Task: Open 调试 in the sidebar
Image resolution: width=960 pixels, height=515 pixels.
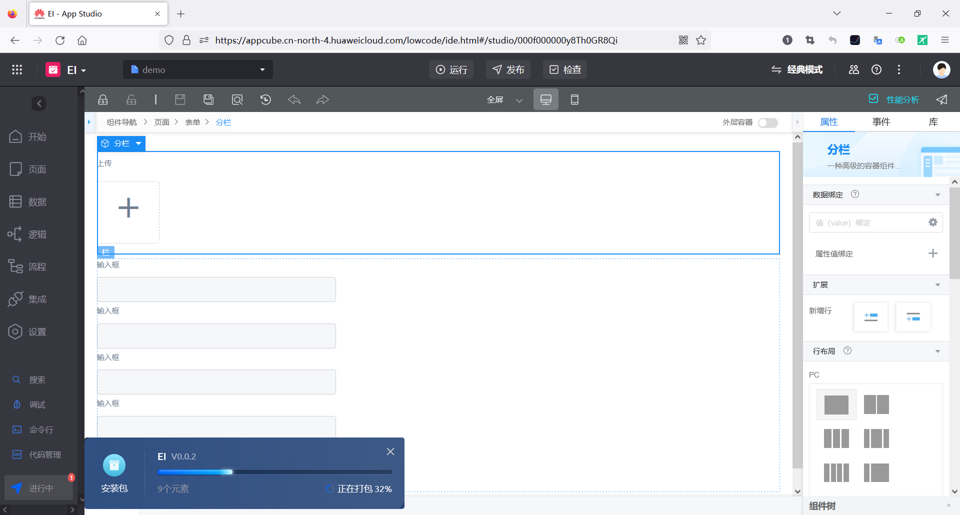Action: tap(29, 404)
